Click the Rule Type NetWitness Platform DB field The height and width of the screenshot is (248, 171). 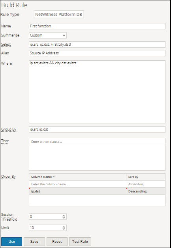[59, 14]
